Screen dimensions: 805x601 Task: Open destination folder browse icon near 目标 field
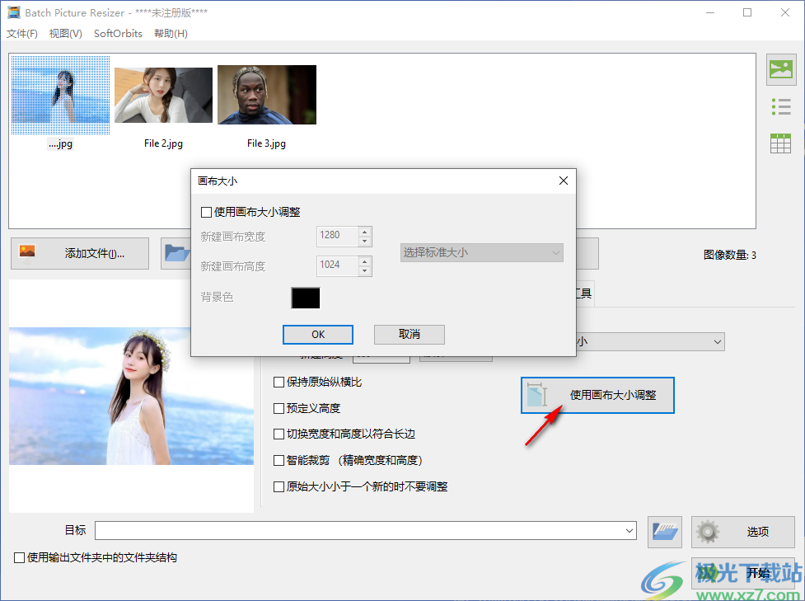coord(665,532)
